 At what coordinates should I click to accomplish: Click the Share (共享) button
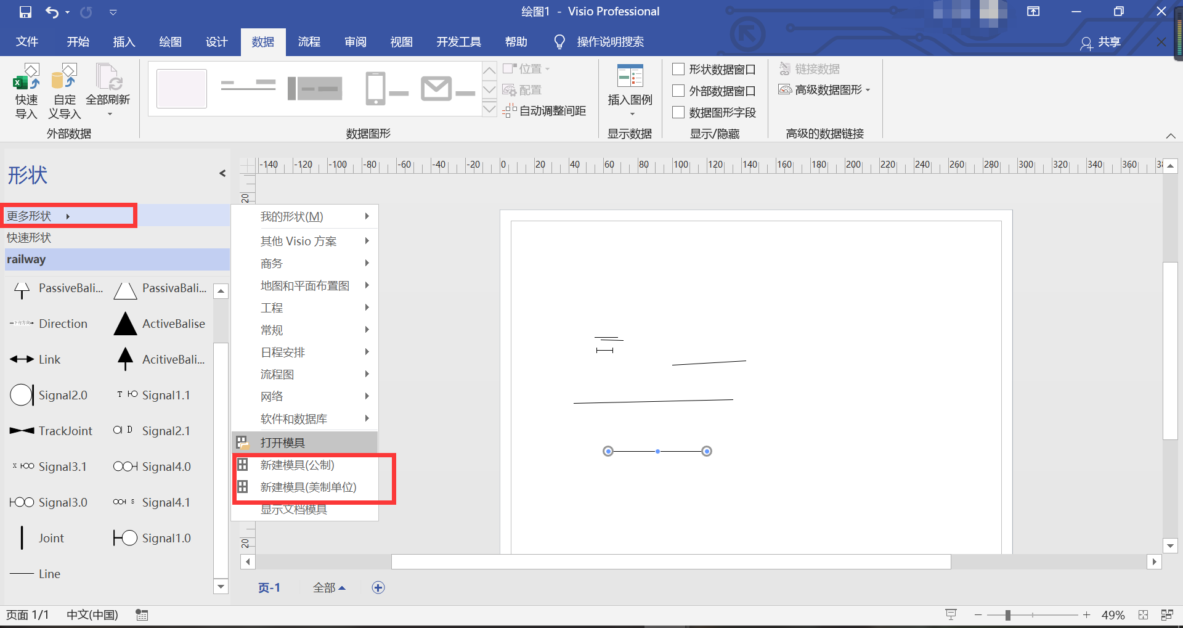(1100, 42)
